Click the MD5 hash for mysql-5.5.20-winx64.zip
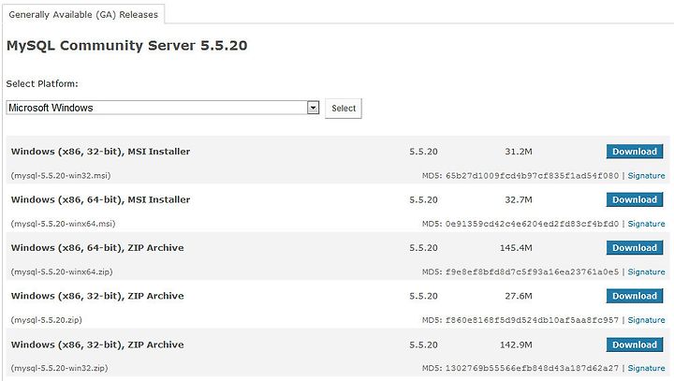This screenshot has height=381, width=674. [x=532, y=271]
